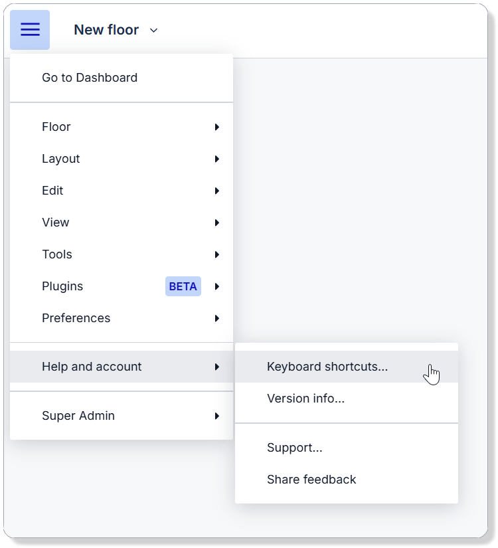Image resolution: width=498 pixels, height=548 pixels.
Task: Click the BETA badge beside Plugins
Action: [183, 286]
